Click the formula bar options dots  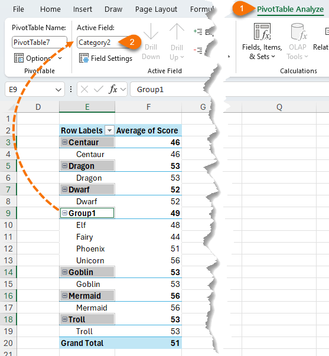click(x=71, y=90)
